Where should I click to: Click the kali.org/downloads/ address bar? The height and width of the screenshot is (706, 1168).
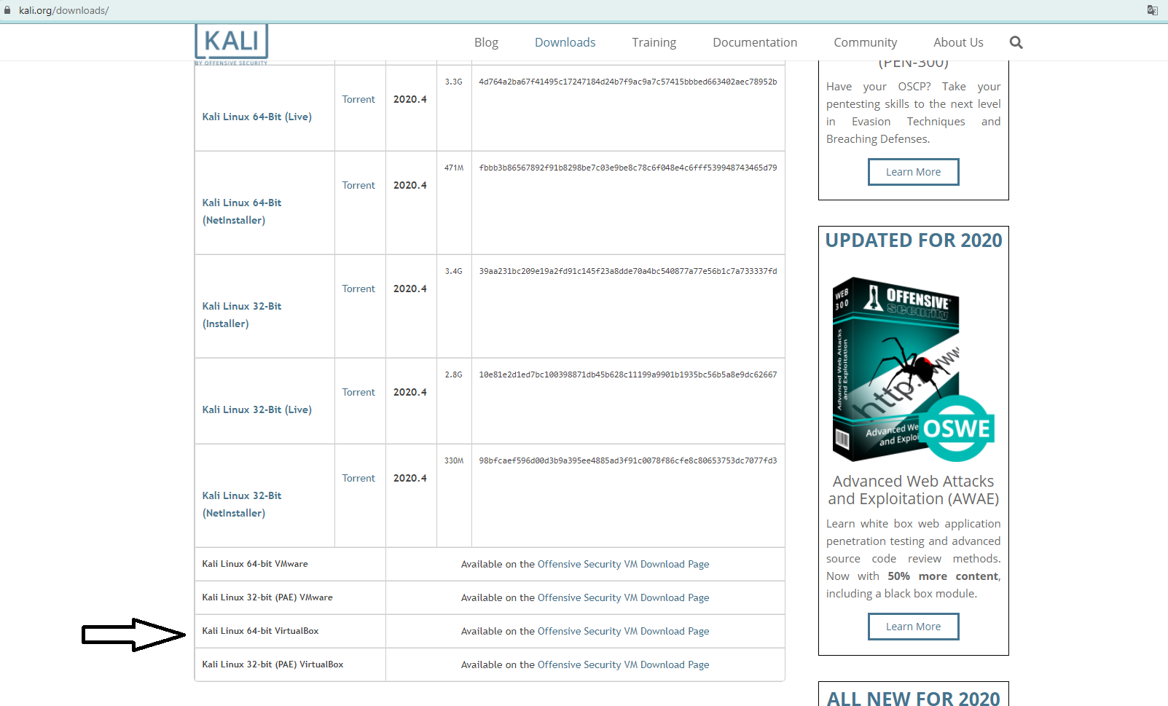click(x=63, y=10)
